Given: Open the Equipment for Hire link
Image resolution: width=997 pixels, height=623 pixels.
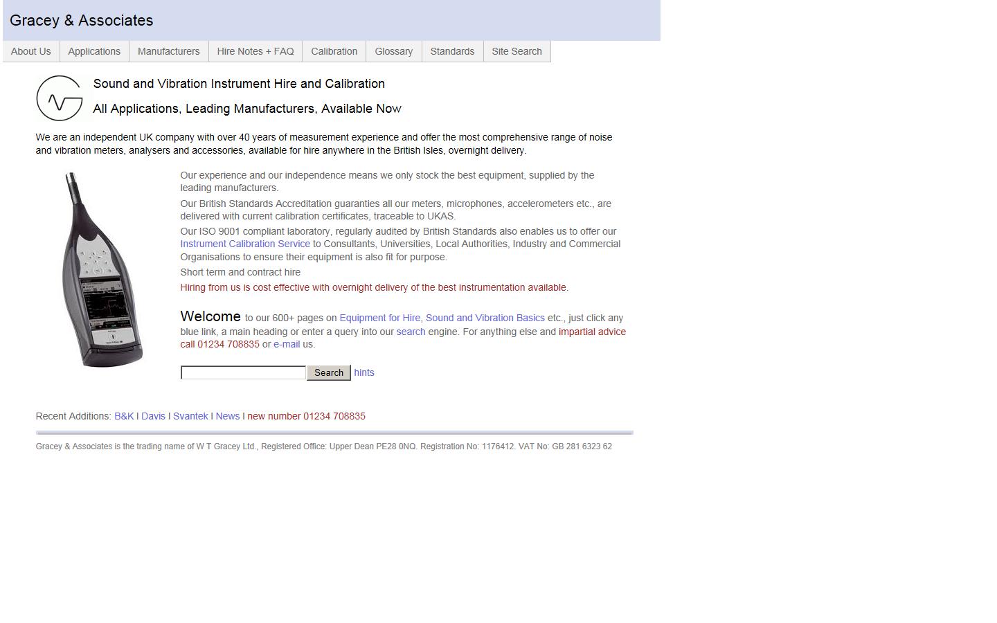Looking at the screenshot, I should [x=379, y=318].
